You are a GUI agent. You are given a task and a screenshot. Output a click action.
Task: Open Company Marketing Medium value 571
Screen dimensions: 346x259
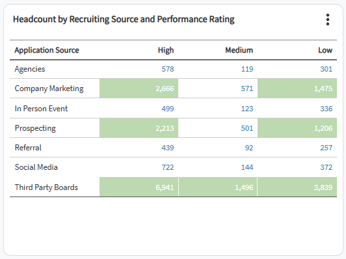point(247,89)
